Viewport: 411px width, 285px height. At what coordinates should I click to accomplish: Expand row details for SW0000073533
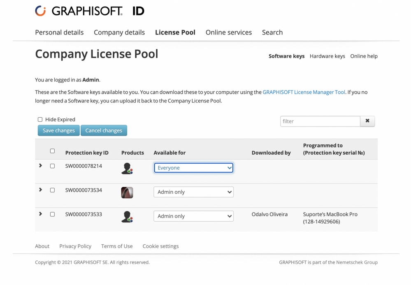point(40,214)
